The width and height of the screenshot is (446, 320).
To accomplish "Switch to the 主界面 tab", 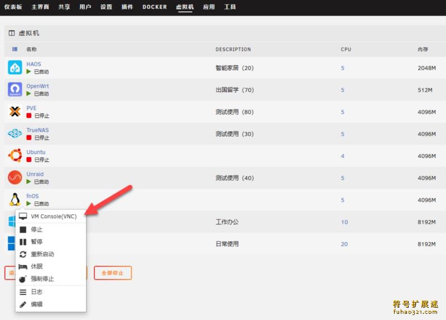I will point(40,7).
